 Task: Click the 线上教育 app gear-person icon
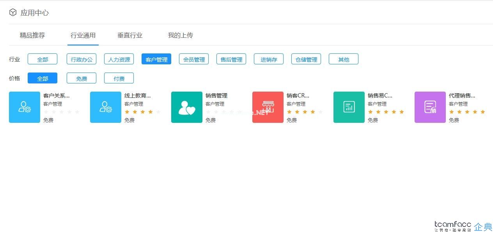click(x=105, y=107)
